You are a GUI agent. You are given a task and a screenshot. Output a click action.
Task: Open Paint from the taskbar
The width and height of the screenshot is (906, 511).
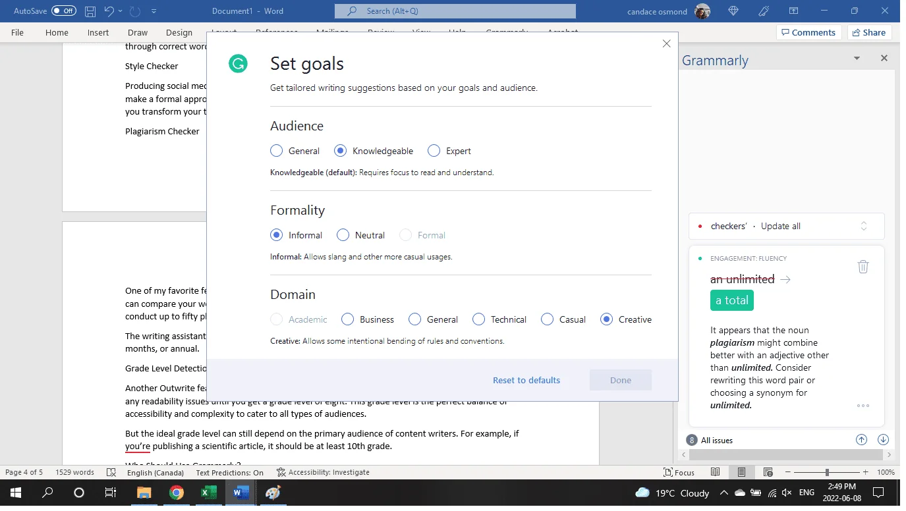(273, 493)
